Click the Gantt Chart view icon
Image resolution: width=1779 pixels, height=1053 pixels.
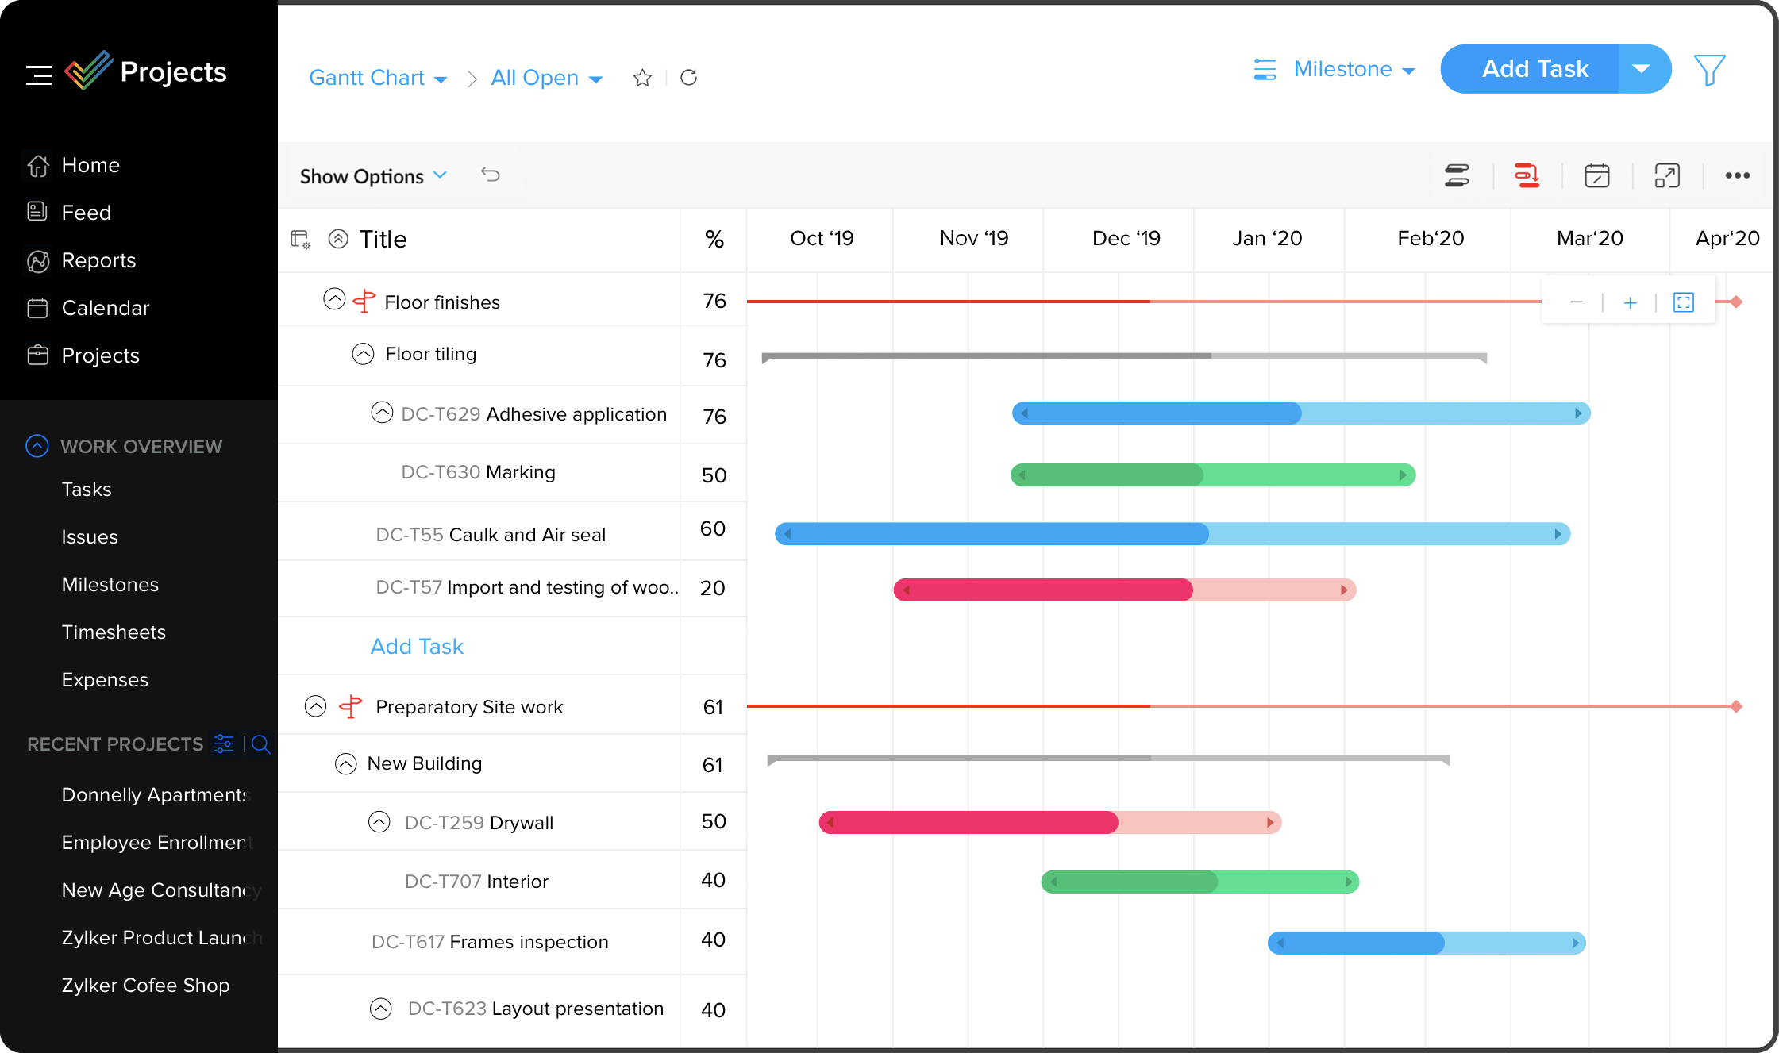tap(1458, 175)
